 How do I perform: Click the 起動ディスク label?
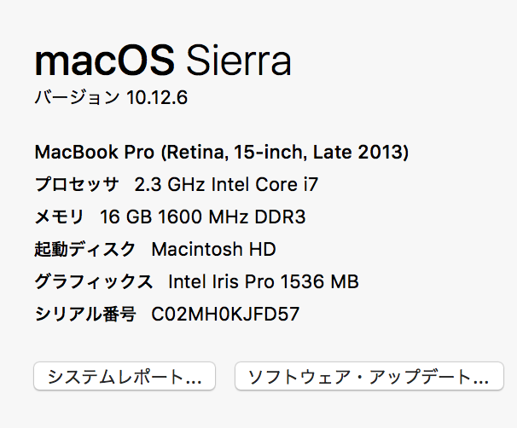[84, 250]
